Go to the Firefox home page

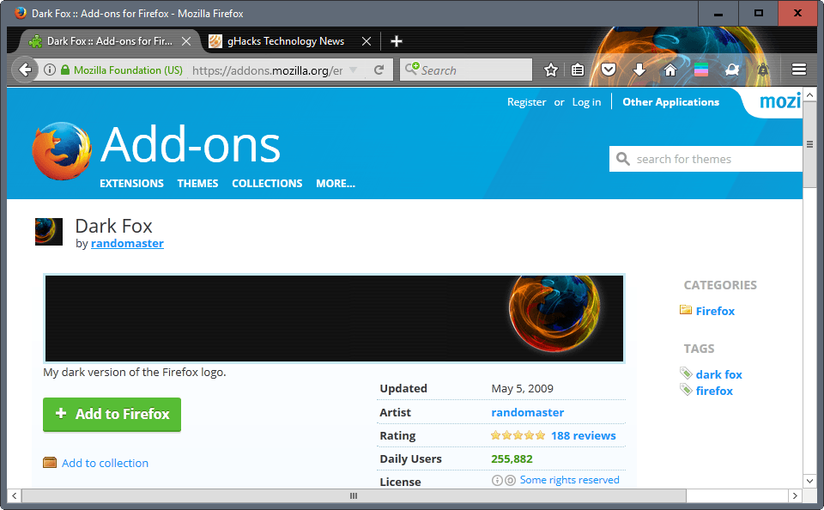pos(669,70)
